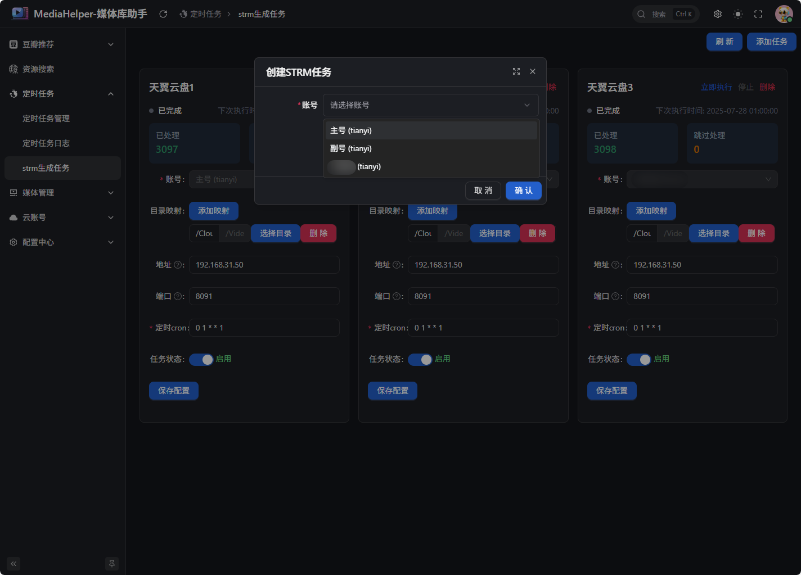Image resolution: width=801 pixels, height=575 pixels.
Task: Toggle light theme with the sun icon
Action: click(738, 14)
